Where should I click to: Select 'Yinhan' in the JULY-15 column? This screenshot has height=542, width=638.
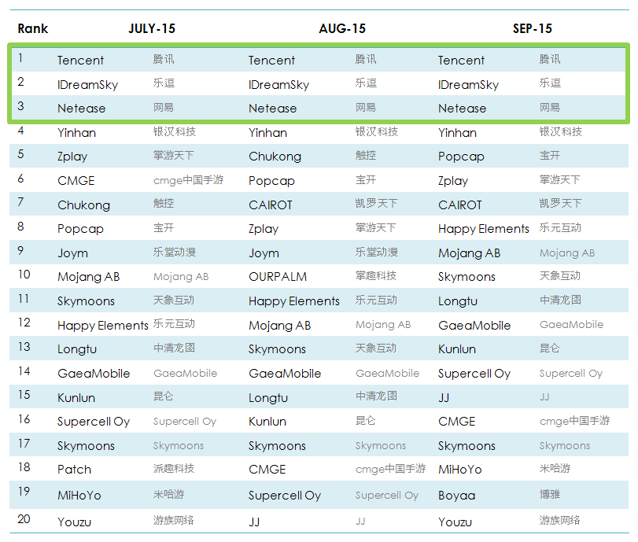click(76, 133)
